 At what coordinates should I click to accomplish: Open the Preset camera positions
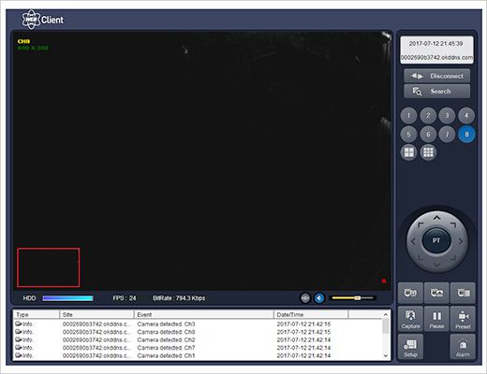click(463, 319)
